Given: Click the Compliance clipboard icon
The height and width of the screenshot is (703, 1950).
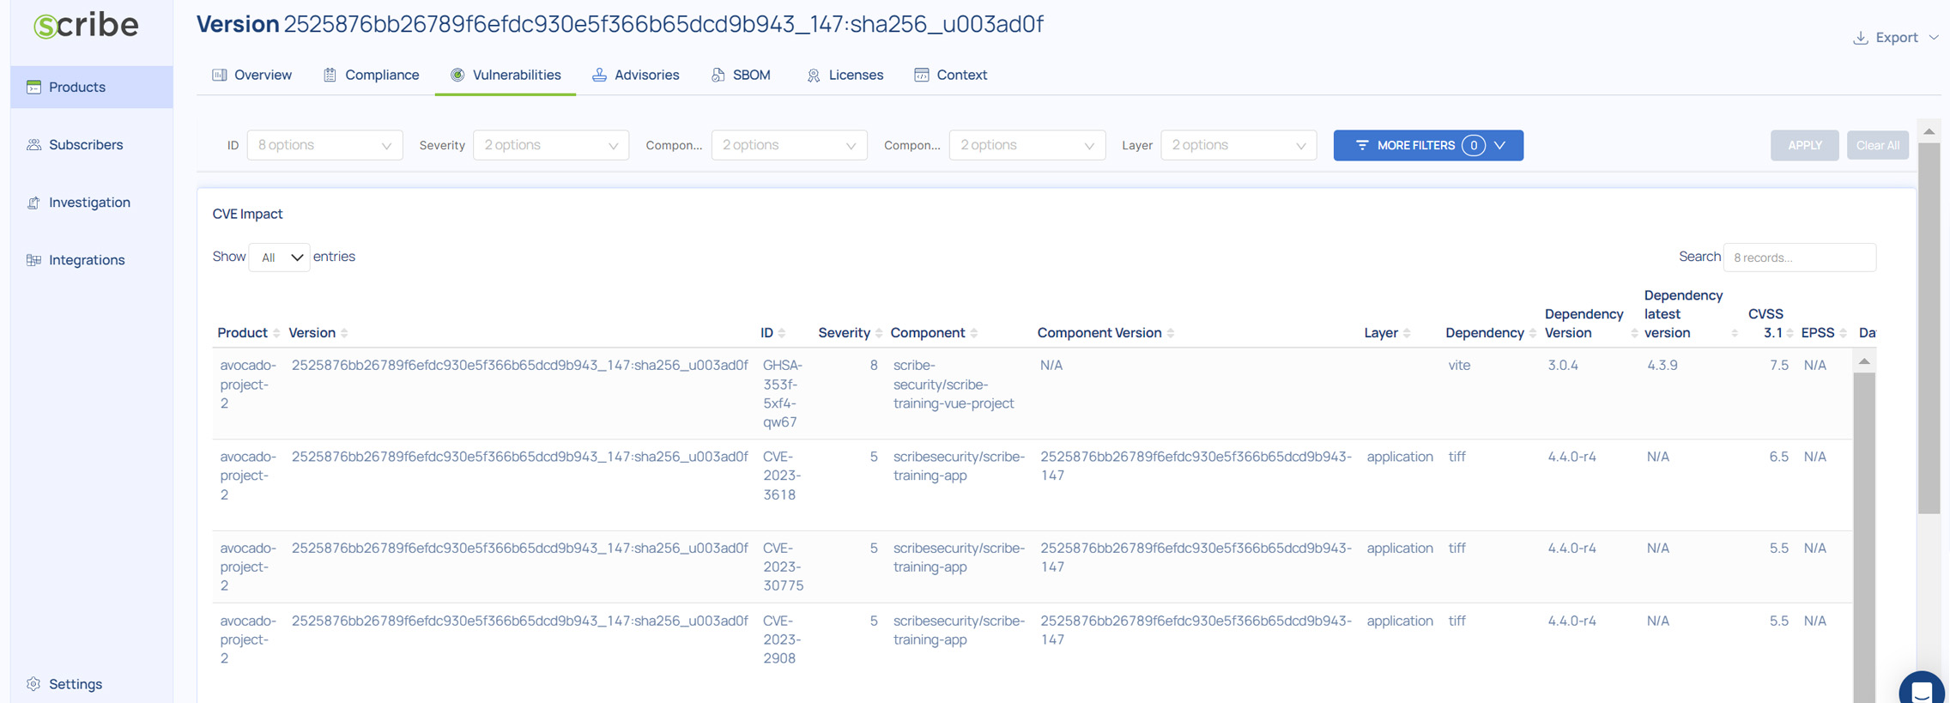Looking at the screenshot, I should [x=330, y=75].
